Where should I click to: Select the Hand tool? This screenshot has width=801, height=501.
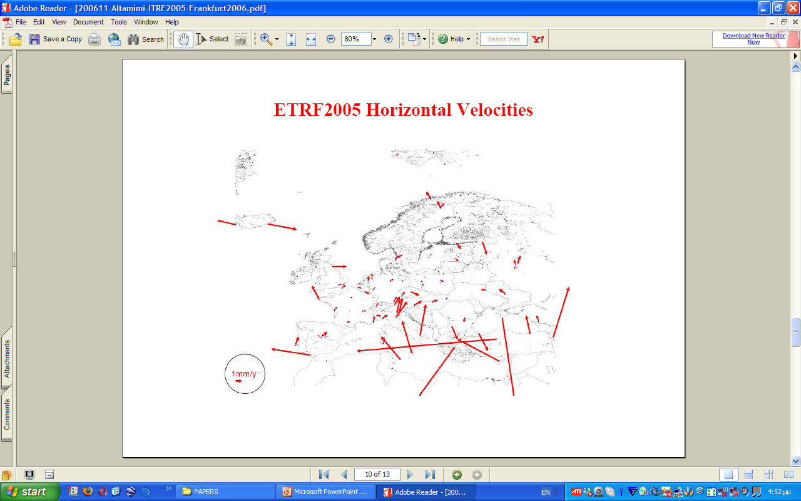(x=183, y=39)
